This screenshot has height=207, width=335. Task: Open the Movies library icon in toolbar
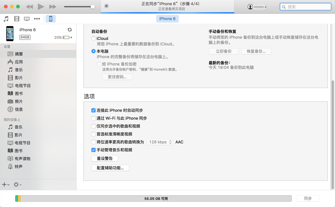pyautogui.click(x=17, y=19)
